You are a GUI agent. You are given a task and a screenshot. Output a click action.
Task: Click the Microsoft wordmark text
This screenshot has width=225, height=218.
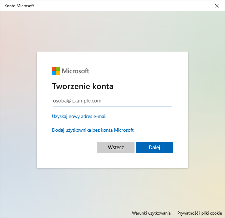[75, 71]
